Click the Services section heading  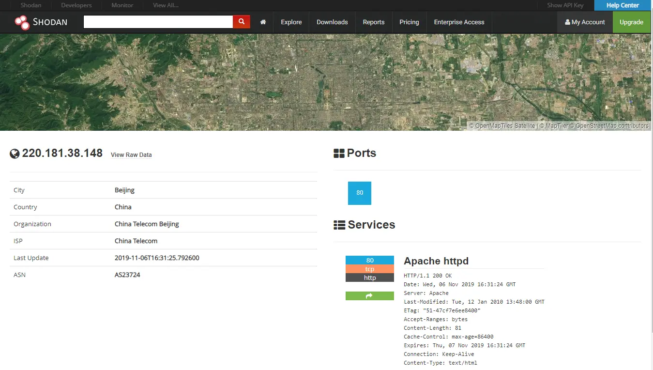coord(371,225)
